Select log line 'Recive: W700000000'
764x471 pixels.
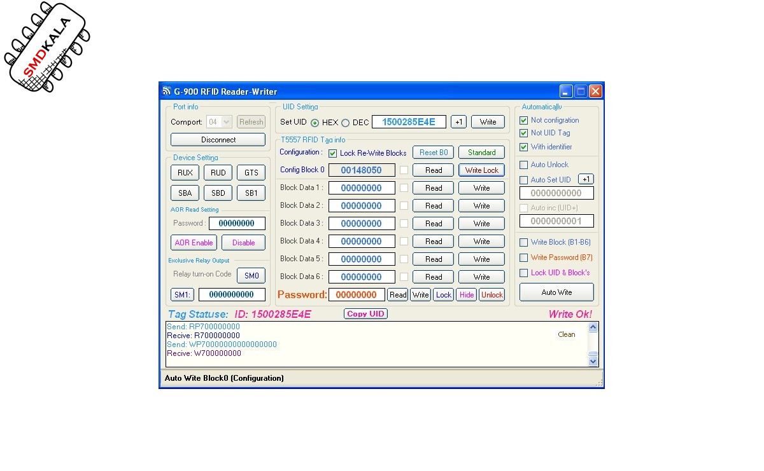coord(204,353)
